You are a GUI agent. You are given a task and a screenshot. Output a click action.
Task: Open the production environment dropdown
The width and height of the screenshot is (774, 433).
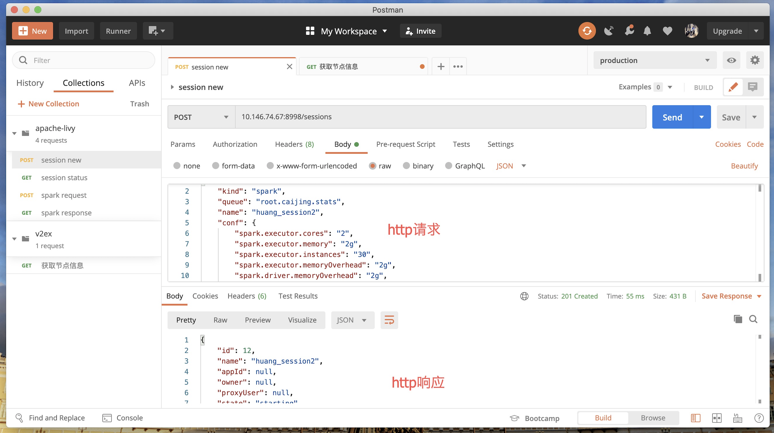655,60
